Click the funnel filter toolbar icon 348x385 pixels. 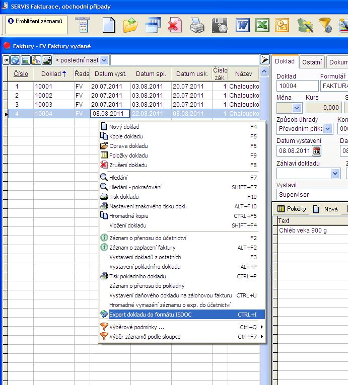[325, 25]
